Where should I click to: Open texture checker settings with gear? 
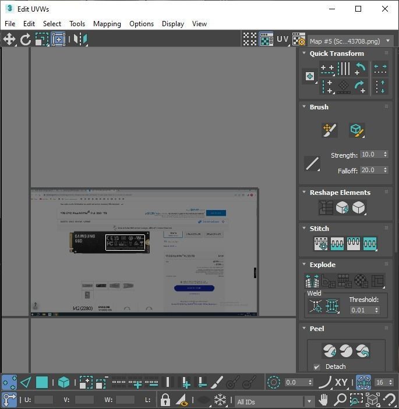point(298,40)
